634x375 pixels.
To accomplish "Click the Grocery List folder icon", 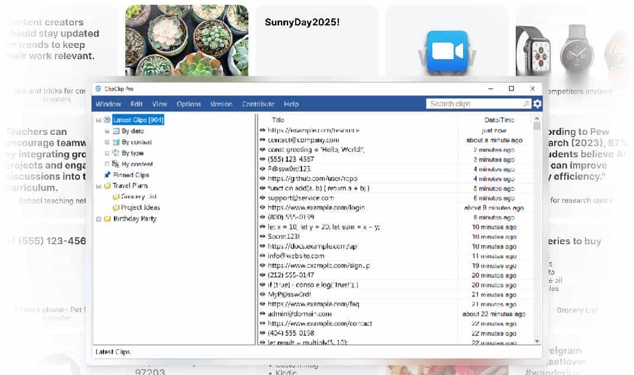I will coord(116,196).
